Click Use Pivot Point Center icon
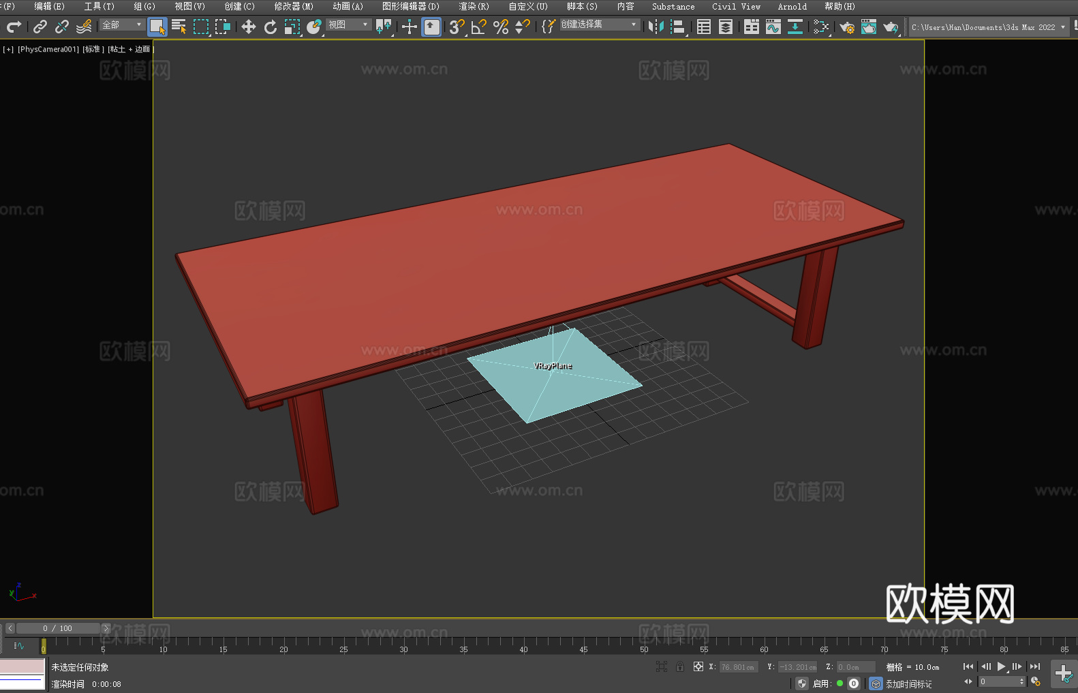This screenshot has height=693, width=1078. [x=384, y=27]
